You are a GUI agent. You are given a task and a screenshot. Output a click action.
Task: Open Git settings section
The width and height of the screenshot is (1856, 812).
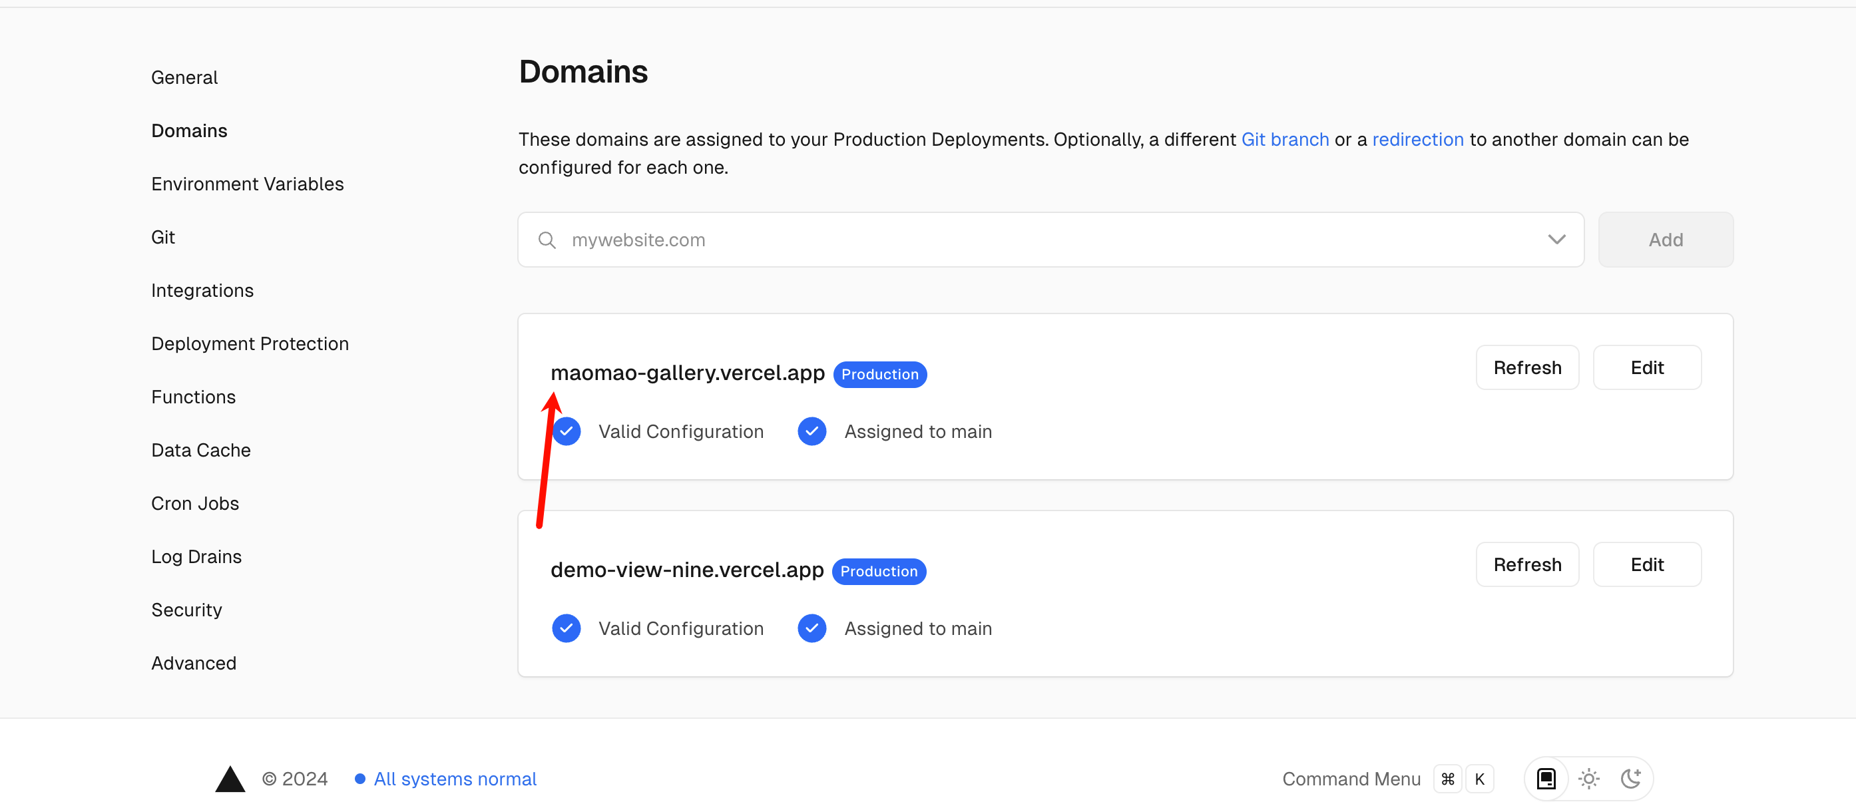coord(163,237)
